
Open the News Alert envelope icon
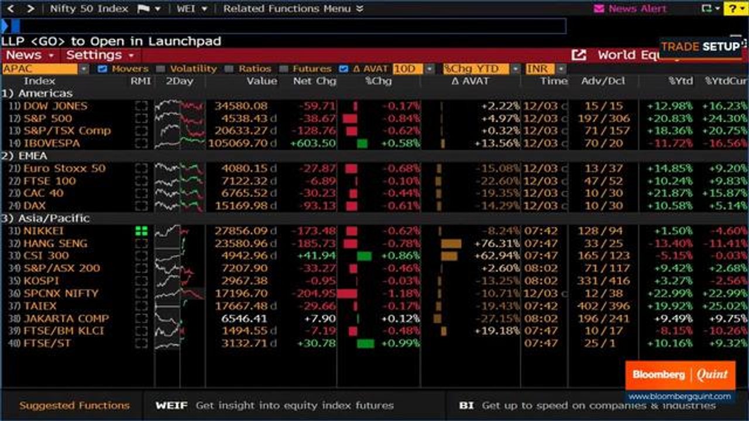(x=599, y=9)
